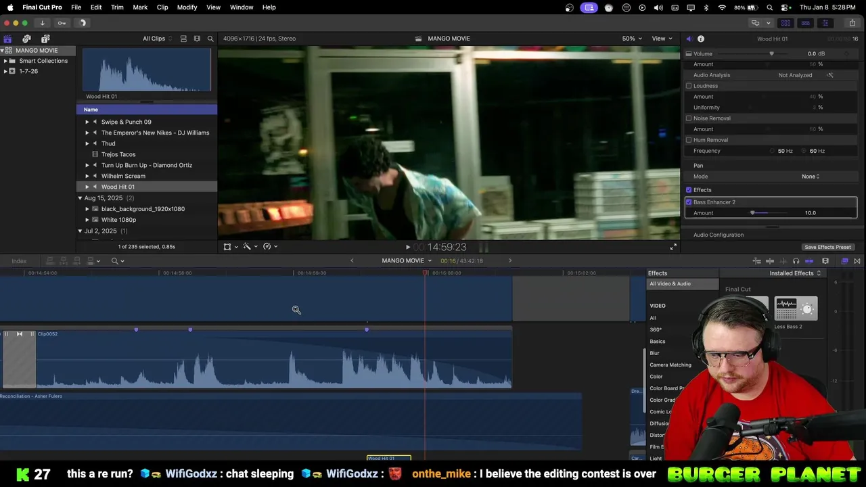Image resolution: width=866 pixels, height=487 pixels.
Task: Collapse Aug 15, 2025 group
Action: tap(80, 198)
